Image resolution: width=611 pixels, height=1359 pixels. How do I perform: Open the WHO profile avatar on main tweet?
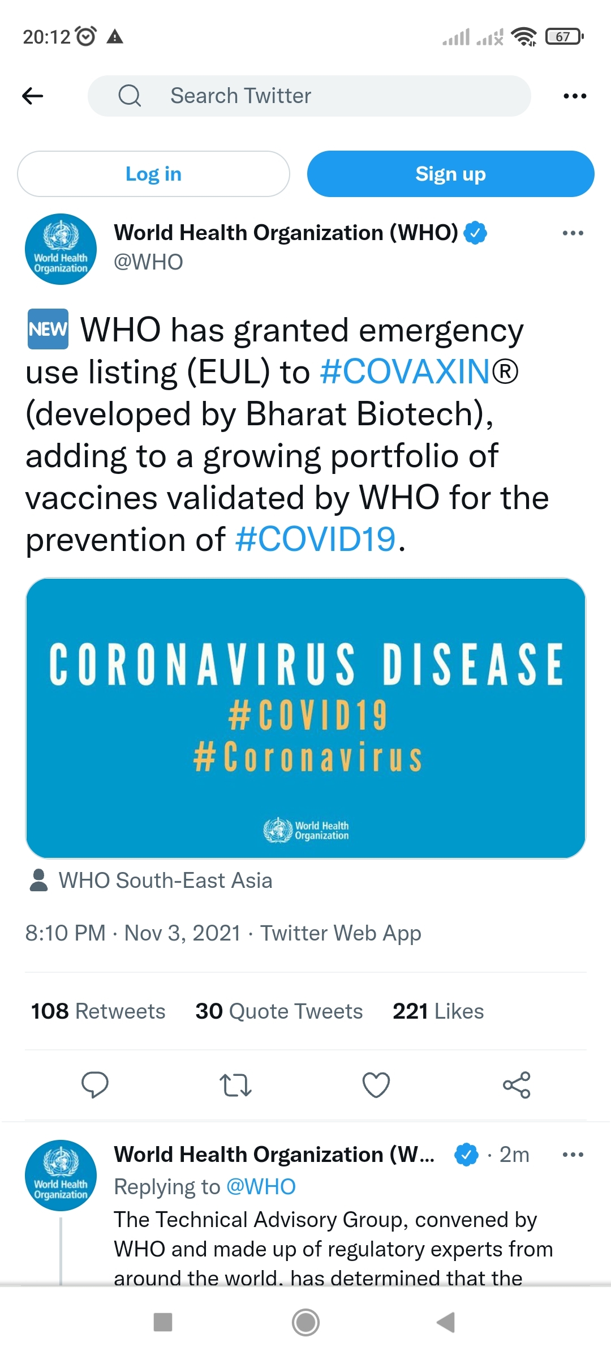[61, 249]
